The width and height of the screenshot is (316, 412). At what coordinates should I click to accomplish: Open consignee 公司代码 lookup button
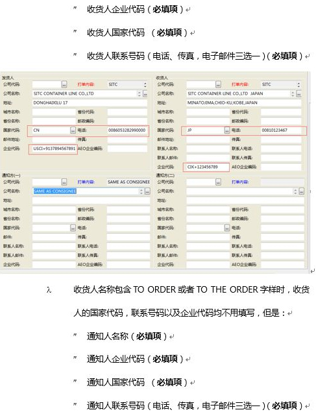218,84
